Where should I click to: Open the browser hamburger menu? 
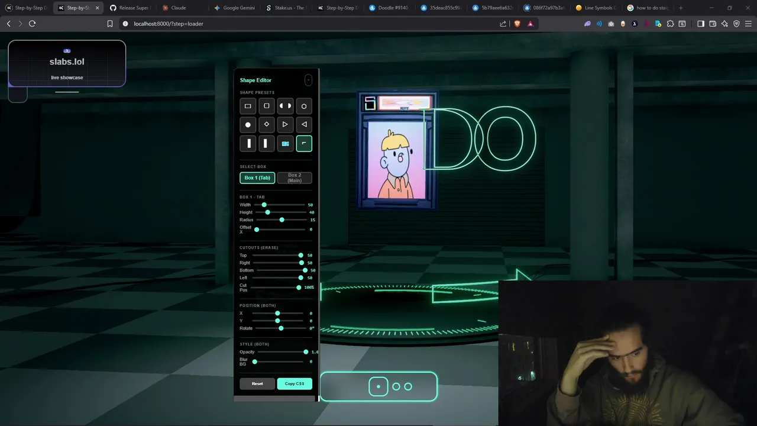[748, 24]
